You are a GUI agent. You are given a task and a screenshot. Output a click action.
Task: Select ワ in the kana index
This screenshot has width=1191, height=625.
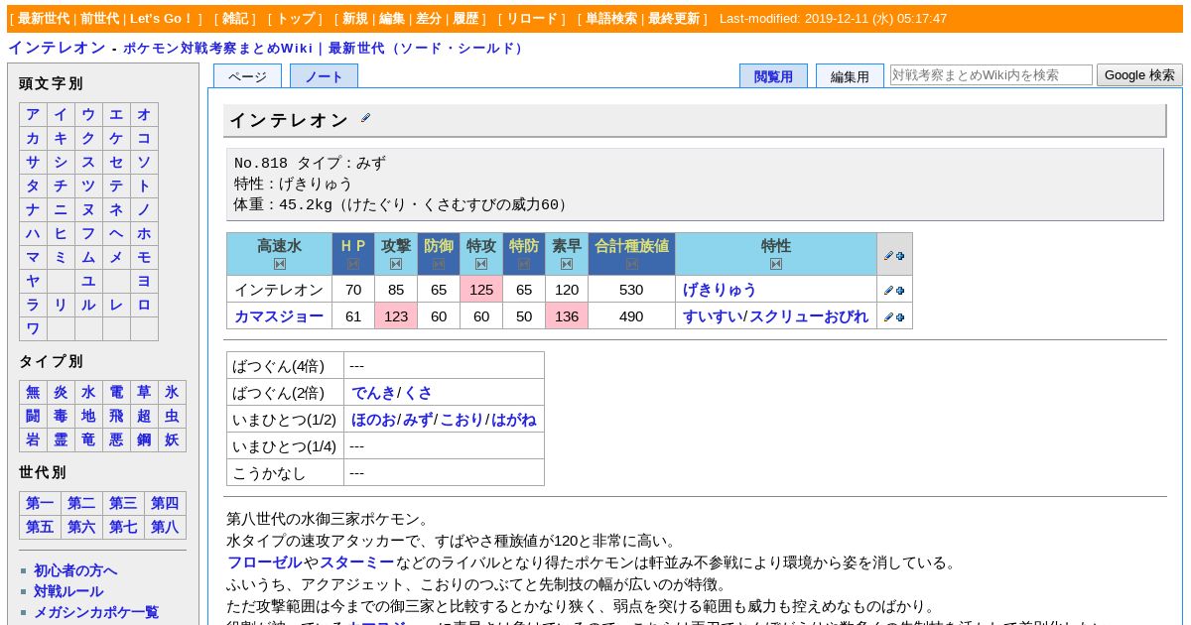tap(33, 328)
